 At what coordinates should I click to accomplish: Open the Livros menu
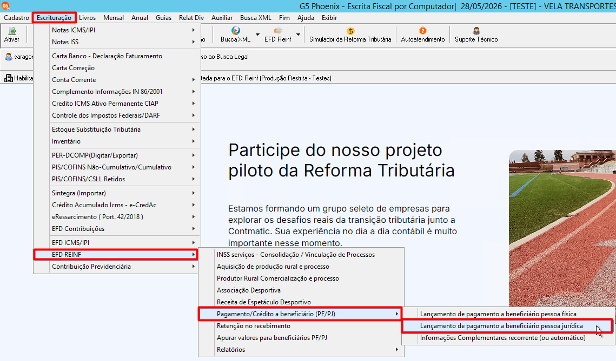point(87,18)
